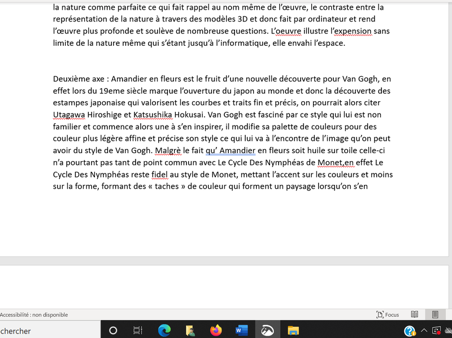Viewport: 452px width, 338px height.
Task: Open yellow File Explorer folder icon
Action: (293, 331)
